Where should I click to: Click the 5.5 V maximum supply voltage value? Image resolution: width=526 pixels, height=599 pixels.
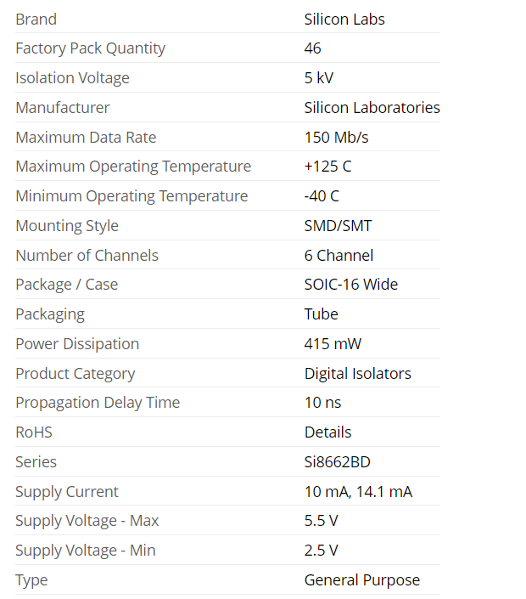pos(321,521)
